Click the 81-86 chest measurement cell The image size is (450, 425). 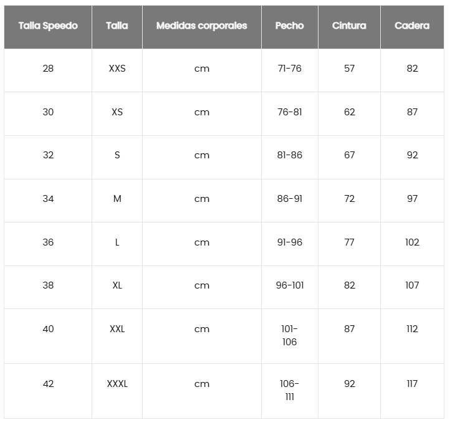[x=289, y=155]
